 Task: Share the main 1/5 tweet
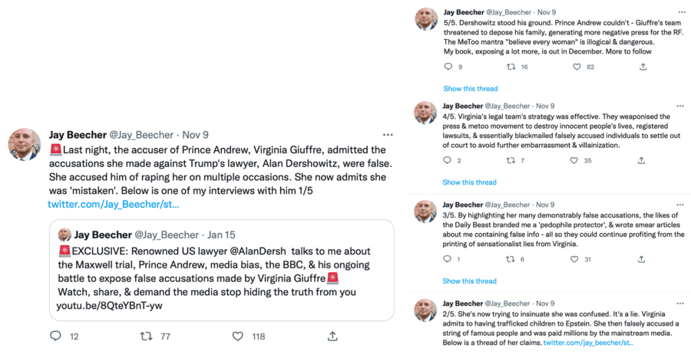(332, 336)
